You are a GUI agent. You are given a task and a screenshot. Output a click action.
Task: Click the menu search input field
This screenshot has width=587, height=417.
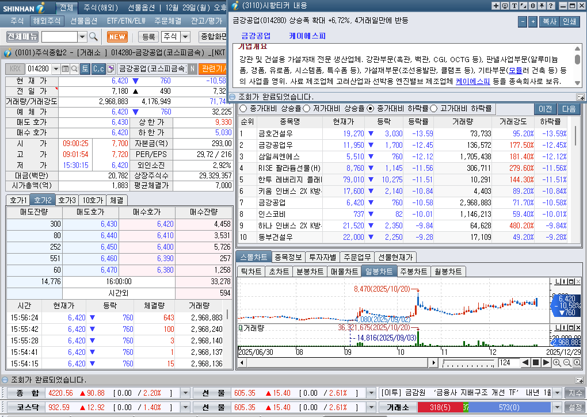pyautogui.click(x=59, y=37)
